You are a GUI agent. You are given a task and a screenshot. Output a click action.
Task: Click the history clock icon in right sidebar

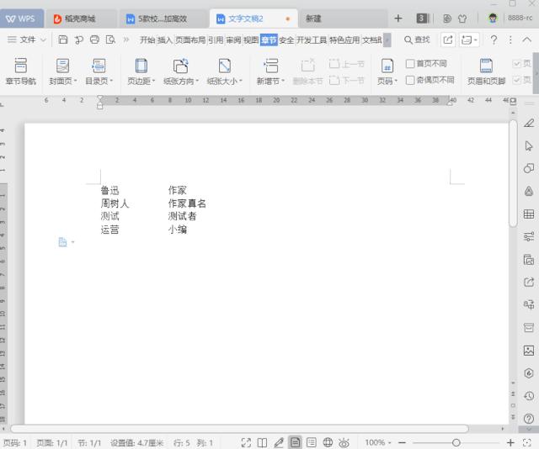pos(529,396)
